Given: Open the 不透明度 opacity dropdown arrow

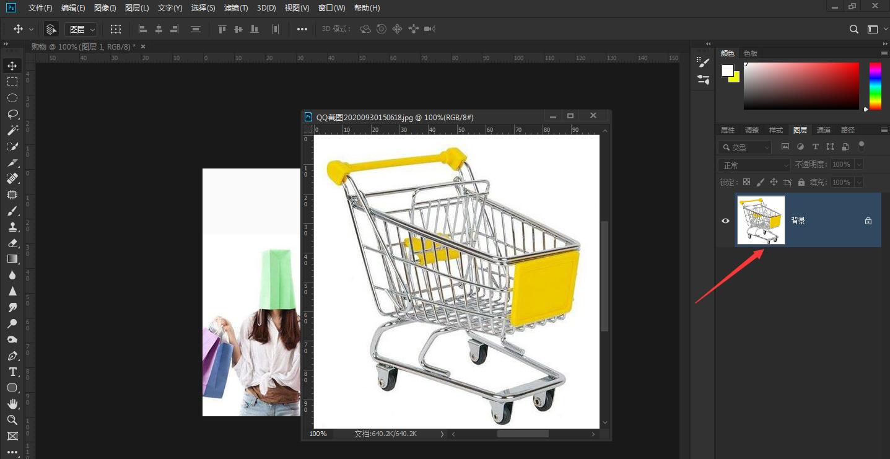Looking at the screenshot, I should 860,164.
